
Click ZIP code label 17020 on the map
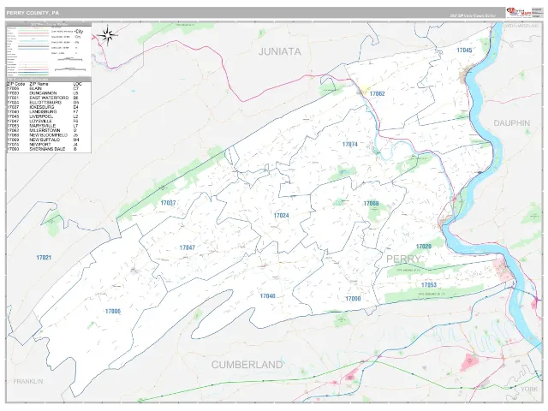click(424, 247)
